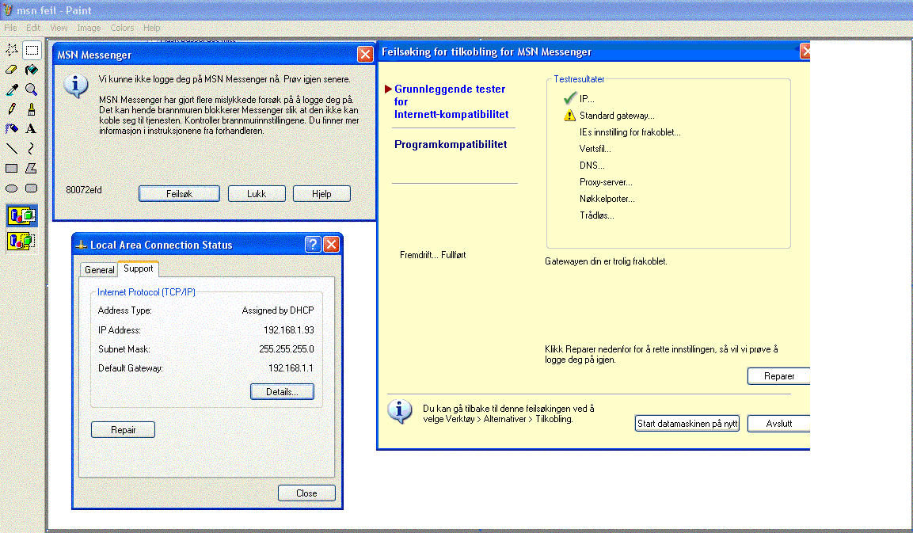Click the info icon in MSN Messenger dialog
The height and width of the screenshot is (533, 913).
(x=76, y=86)
